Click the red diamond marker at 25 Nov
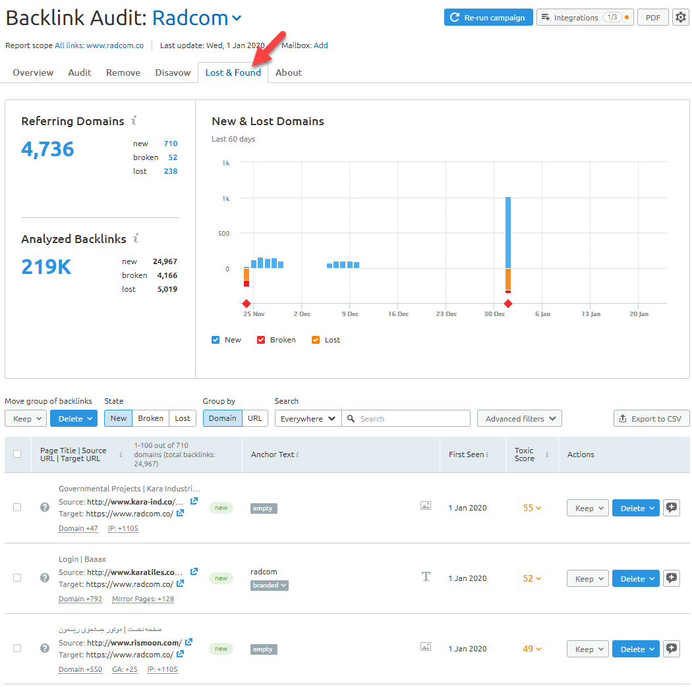 [246, 304]
